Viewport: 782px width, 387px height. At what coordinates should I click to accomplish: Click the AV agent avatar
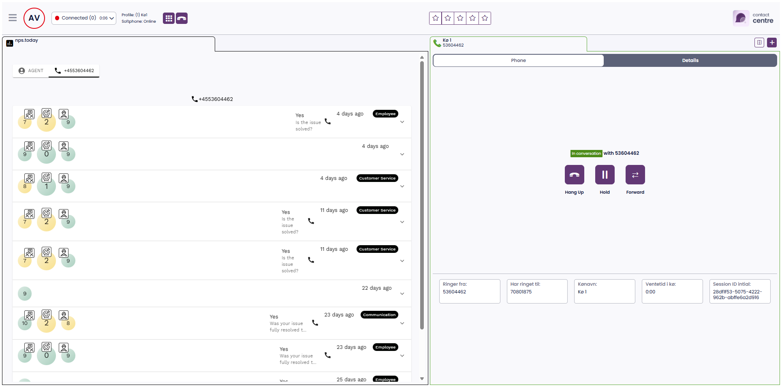pyautogui.click(x=34, y=18)
